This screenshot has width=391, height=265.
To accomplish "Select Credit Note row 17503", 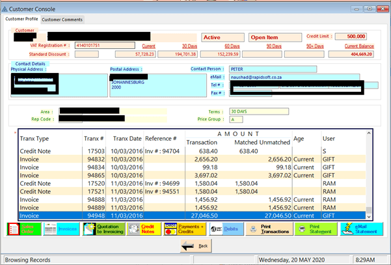I will 193,151.
